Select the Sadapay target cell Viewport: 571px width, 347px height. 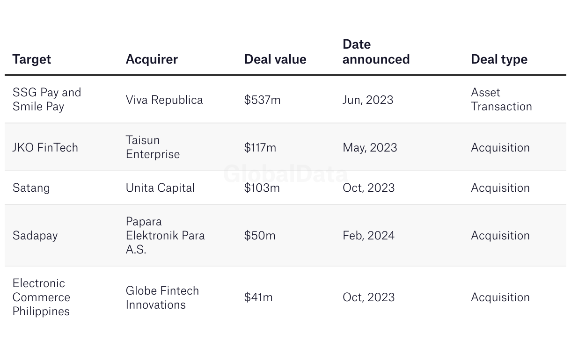35,235
